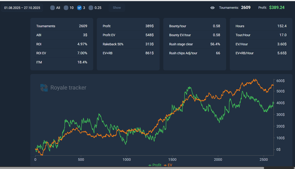
Task: Click the horizontal scrollbar at bottom
Action: point(131,168)
